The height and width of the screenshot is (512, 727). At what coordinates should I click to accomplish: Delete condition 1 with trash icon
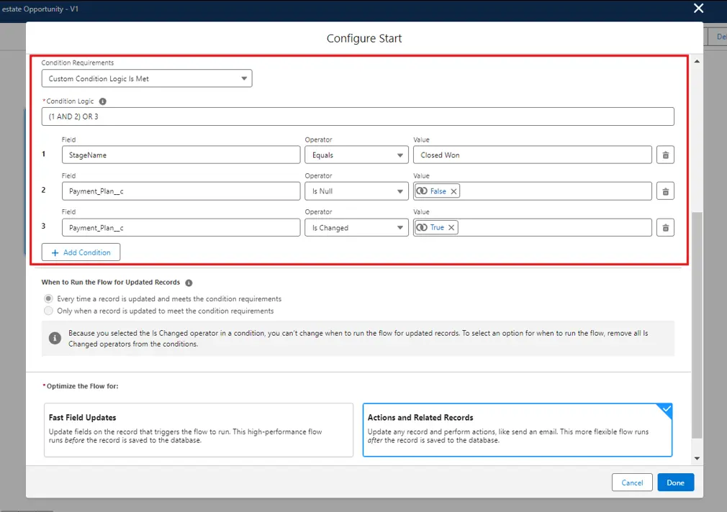[665, 155]
